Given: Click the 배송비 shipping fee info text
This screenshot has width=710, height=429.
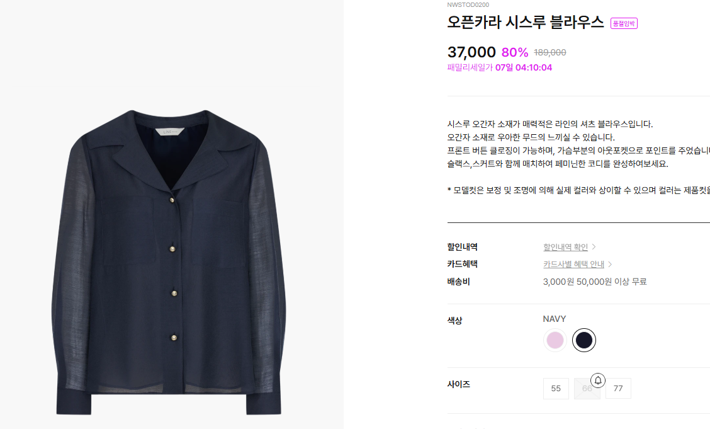Looking at the screenshot, I should 595,282.
